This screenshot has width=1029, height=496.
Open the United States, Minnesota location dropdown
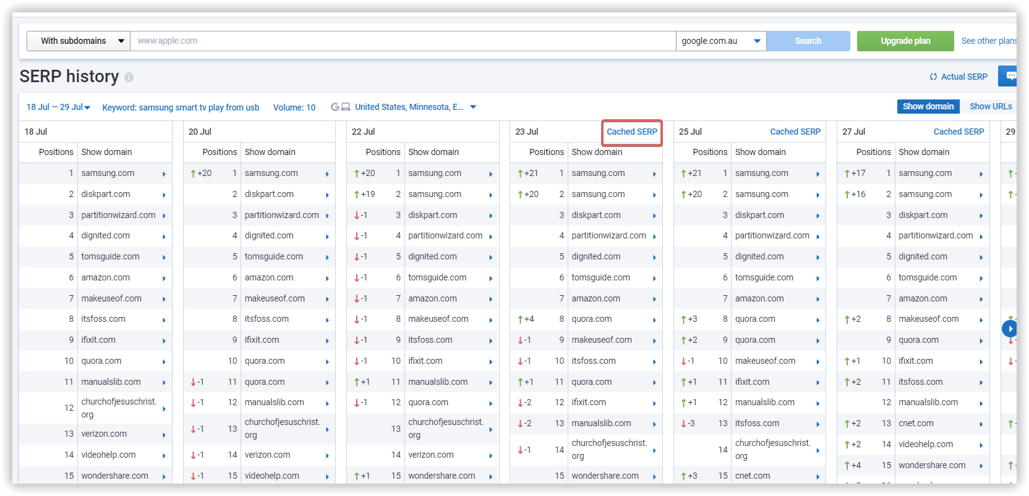[416, 107]
